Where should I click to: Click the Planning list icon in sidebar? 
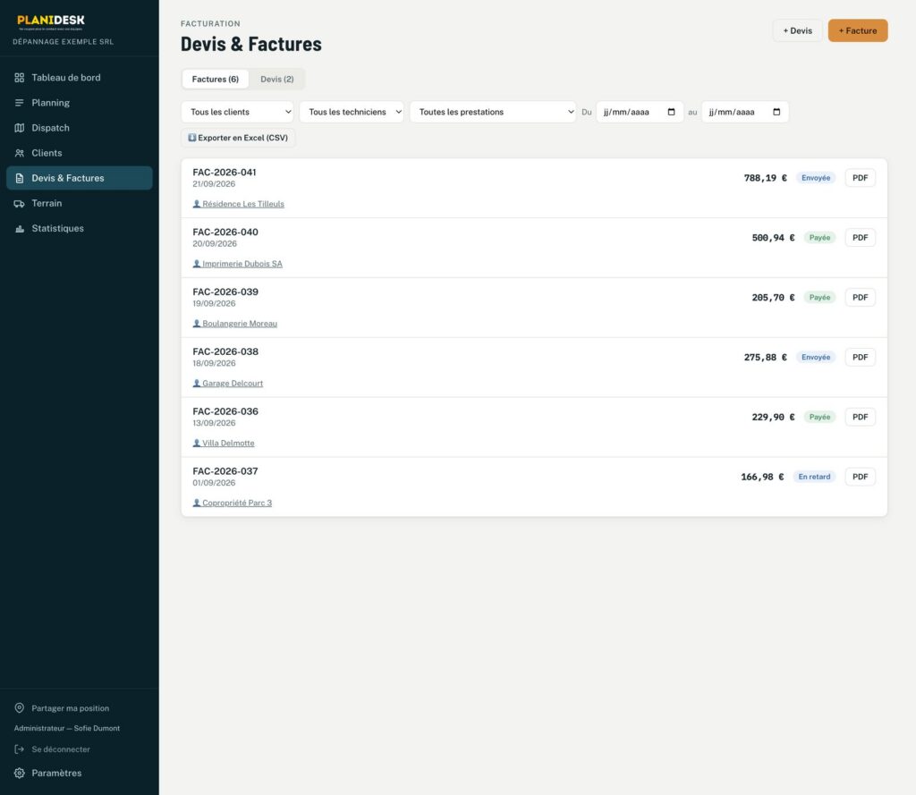[x=20, y=103]
